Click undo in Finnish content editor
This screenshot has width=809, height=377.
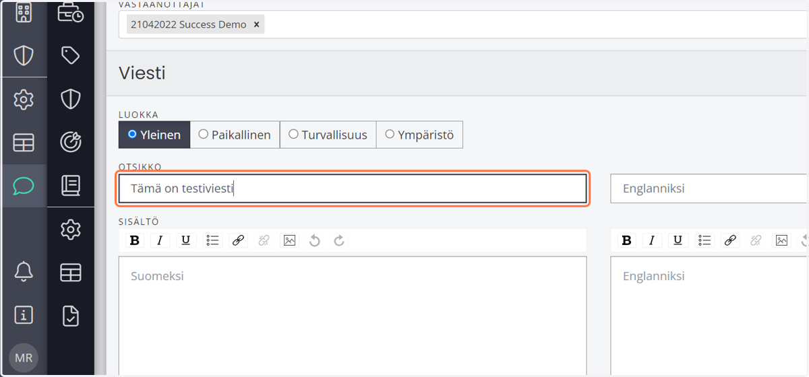(314, 240)
